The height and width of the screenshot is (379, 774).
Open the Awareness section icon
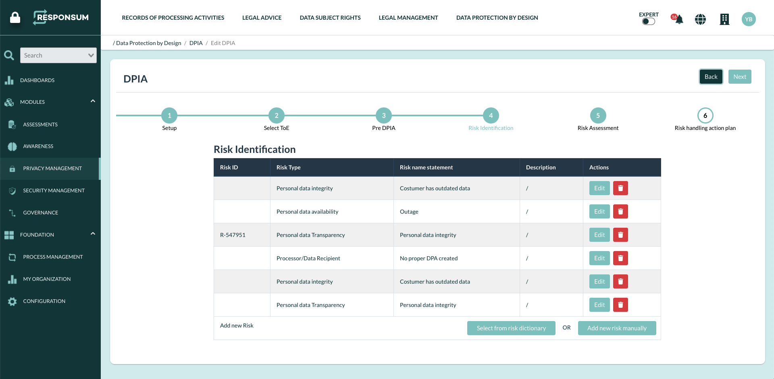point(12,146)
